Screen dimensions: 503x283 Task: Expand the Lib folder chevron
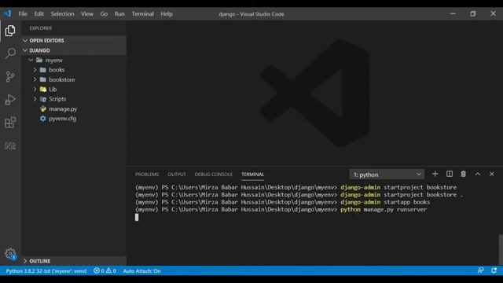pyautogui.click(x=35, y=89)
